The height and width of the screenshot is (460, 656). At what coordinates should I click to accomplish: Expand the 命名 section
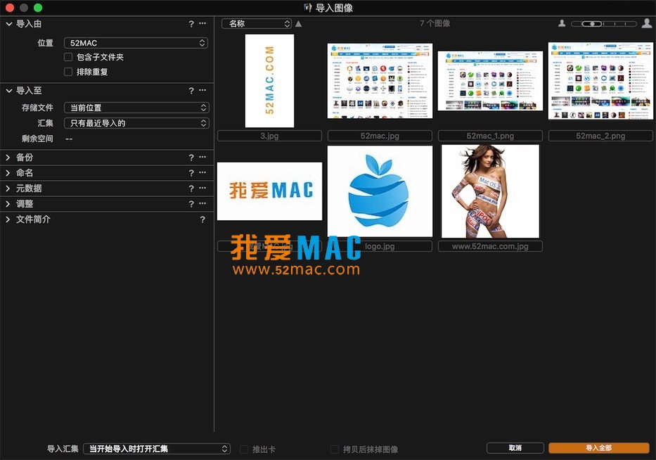click(8, 173)
